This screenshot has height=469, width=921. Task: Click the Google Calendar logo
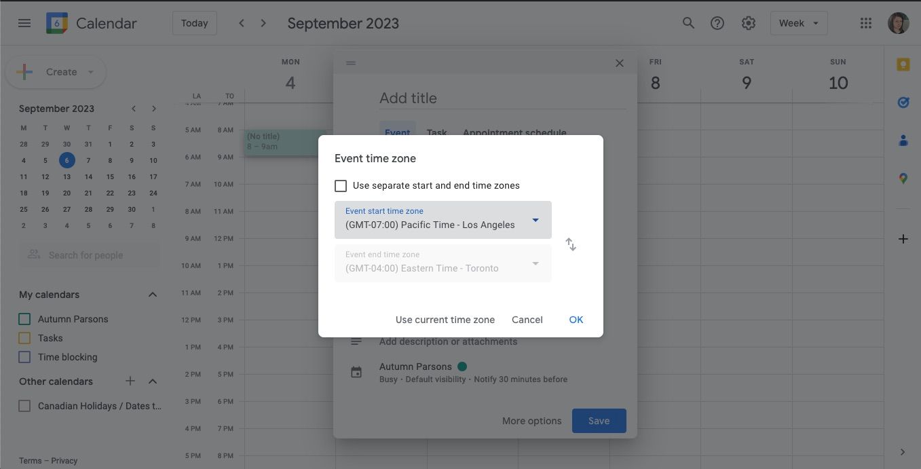(x=57, y=23)
